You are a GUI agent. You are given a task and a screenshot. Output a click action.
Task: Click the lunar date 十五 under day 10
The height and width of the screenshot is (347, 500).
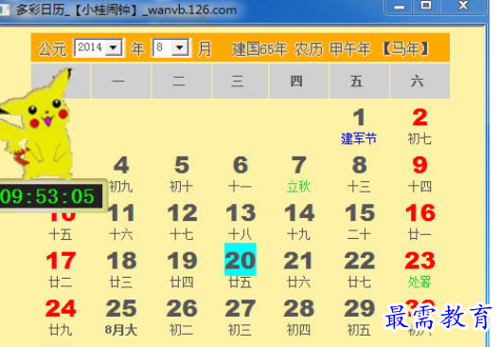[x=61, y=235]
